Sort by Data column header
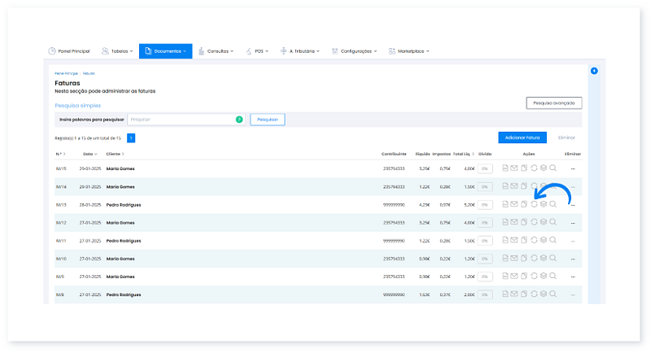Viewport: 651px width, 353px height. (x=90, y=154)
